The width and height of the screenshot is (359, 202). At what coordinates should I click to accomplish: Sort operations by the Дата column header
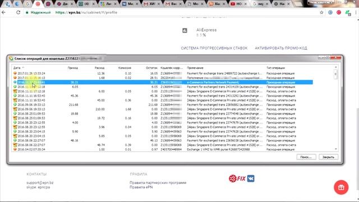tap(17, 68)
